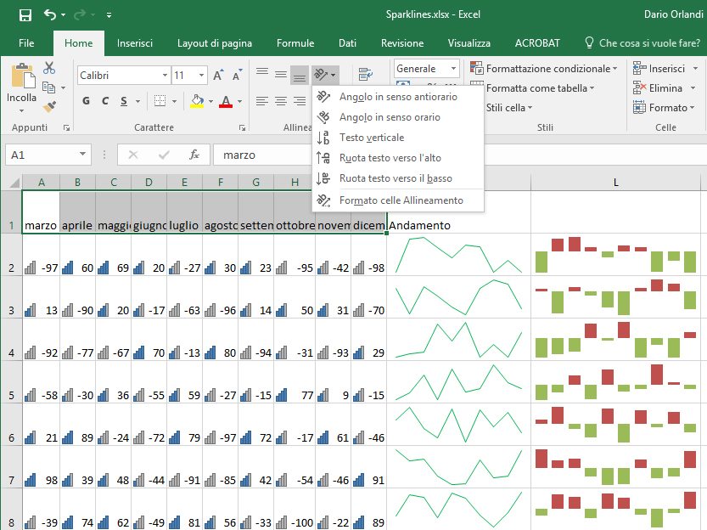Toggle italic formatting with the C button
Screen dimensions: 707x530
tap(105, 101)
